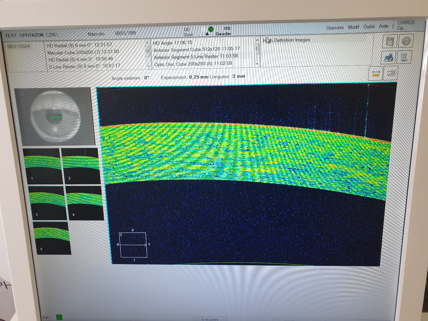The image size is (428, 321).
Task: Select Macular Cube 200x200 (7) scan
Action: [83, 52]
